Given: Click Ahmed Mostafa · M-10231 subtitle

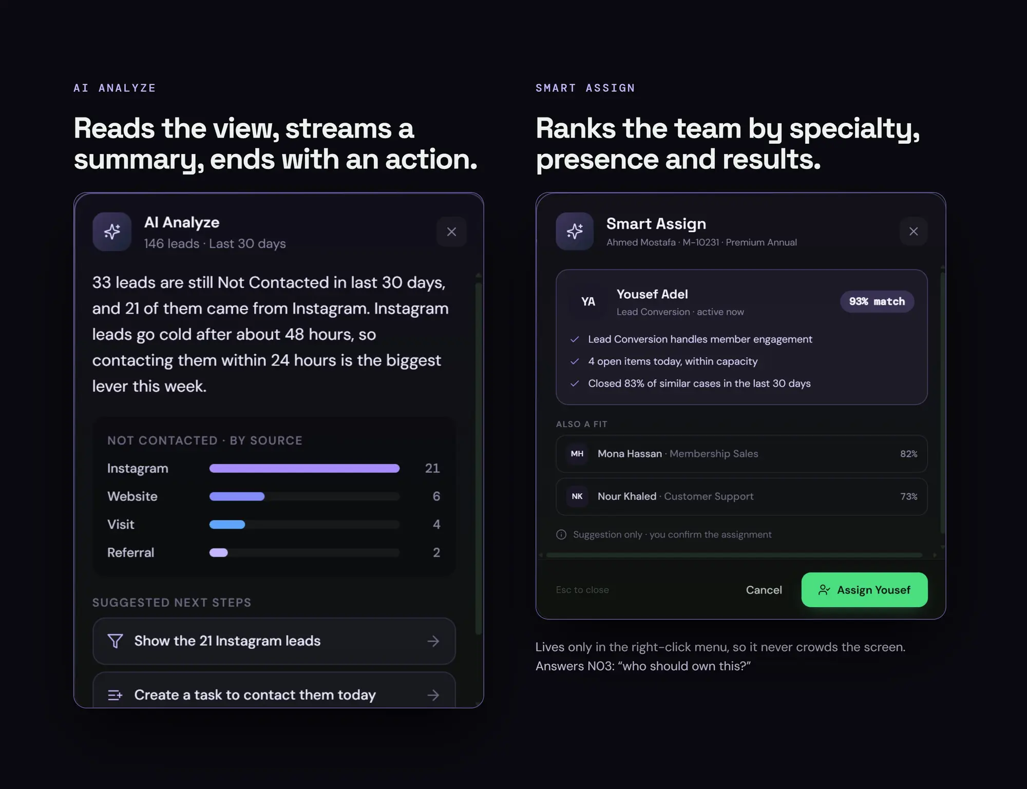Looking at the screenshot, I should click(x=701, y=242).
